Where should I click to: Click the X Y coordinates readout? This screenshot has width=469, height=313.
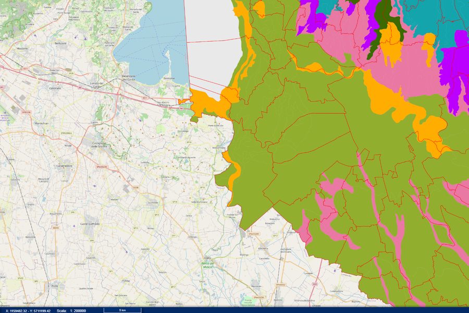coord(28,311)
